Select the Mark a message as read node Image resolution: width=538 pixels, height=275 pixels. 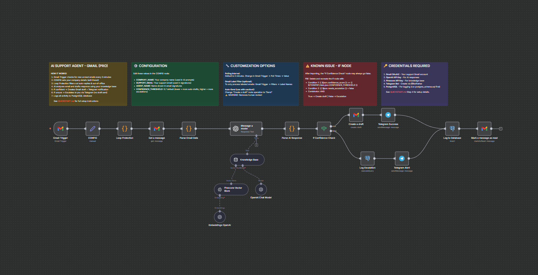pyautogui.click(x=484, y=129)
